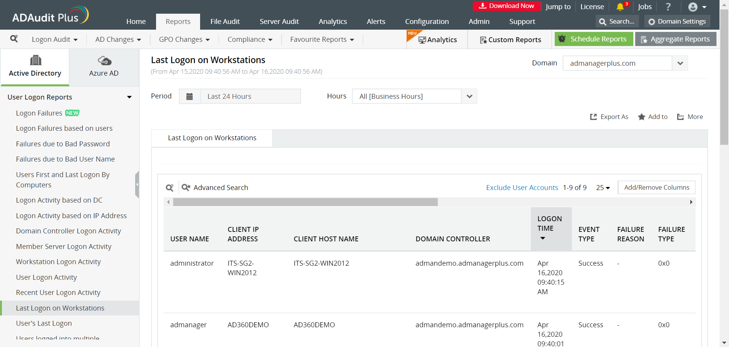Sort by the Logon Time column arrow

pos(543,239)
